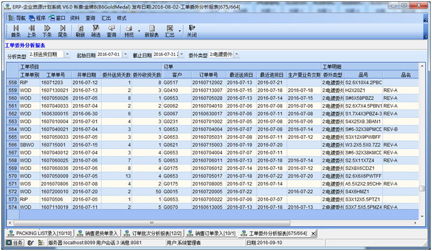Image resolution: width=432 pixels, height=251 pixels.
Task: Open print preview with 预览 icon
Action: 129,31
